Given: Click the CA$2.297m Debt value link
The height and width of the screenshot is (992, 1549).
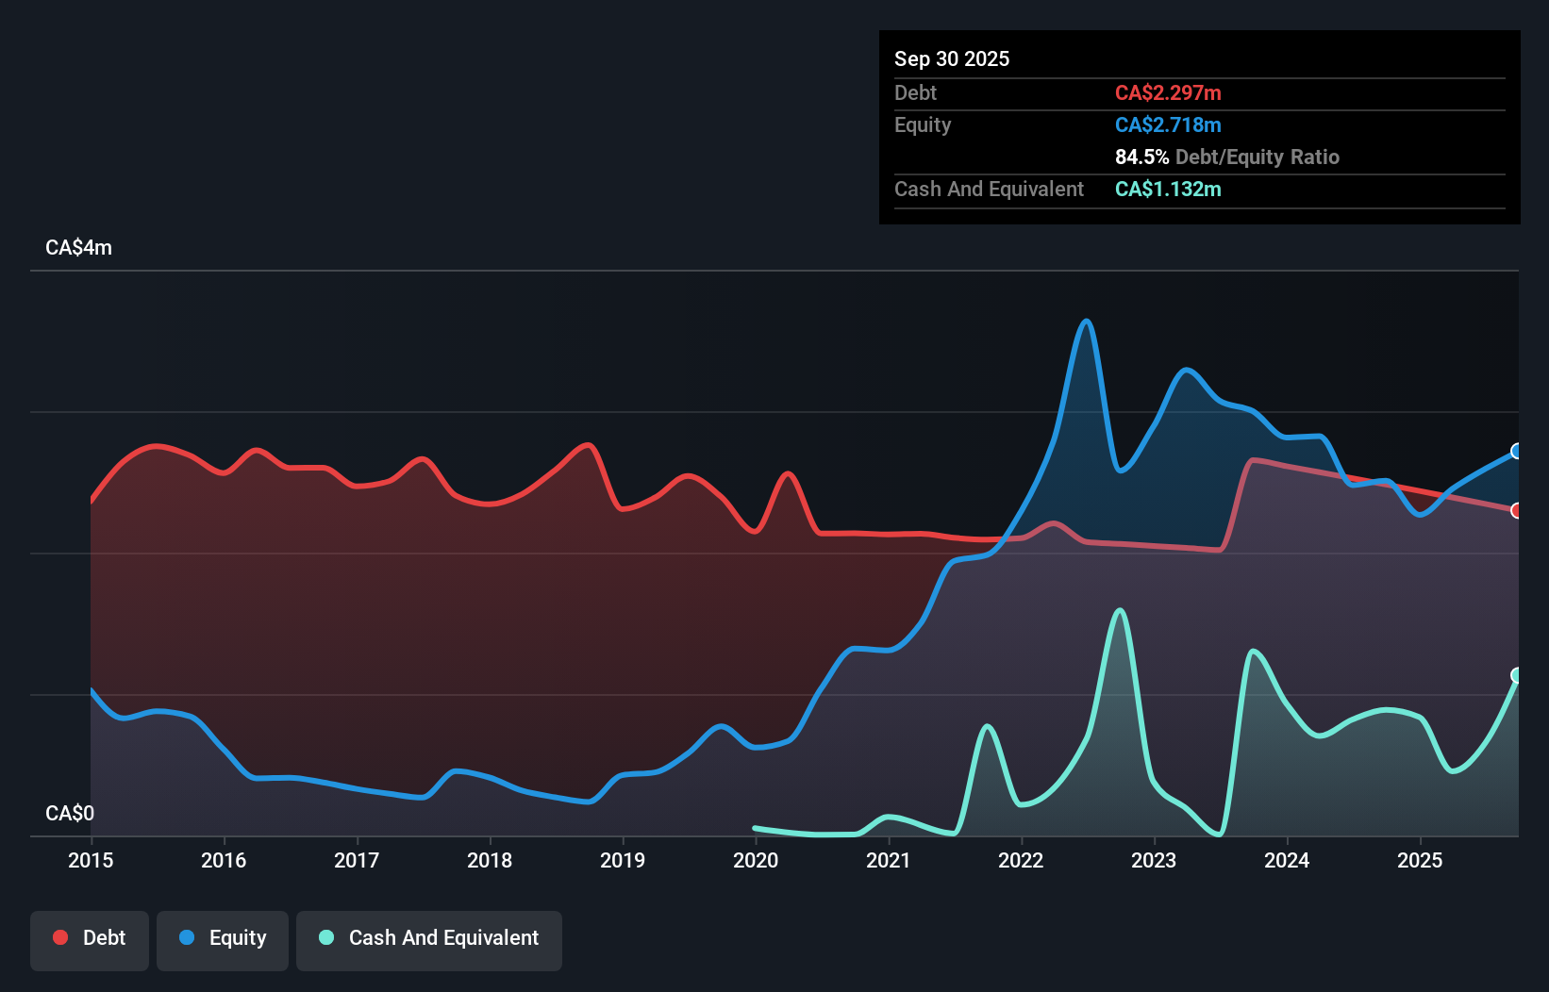Looking at the screenshot, I should point(1169,92).
